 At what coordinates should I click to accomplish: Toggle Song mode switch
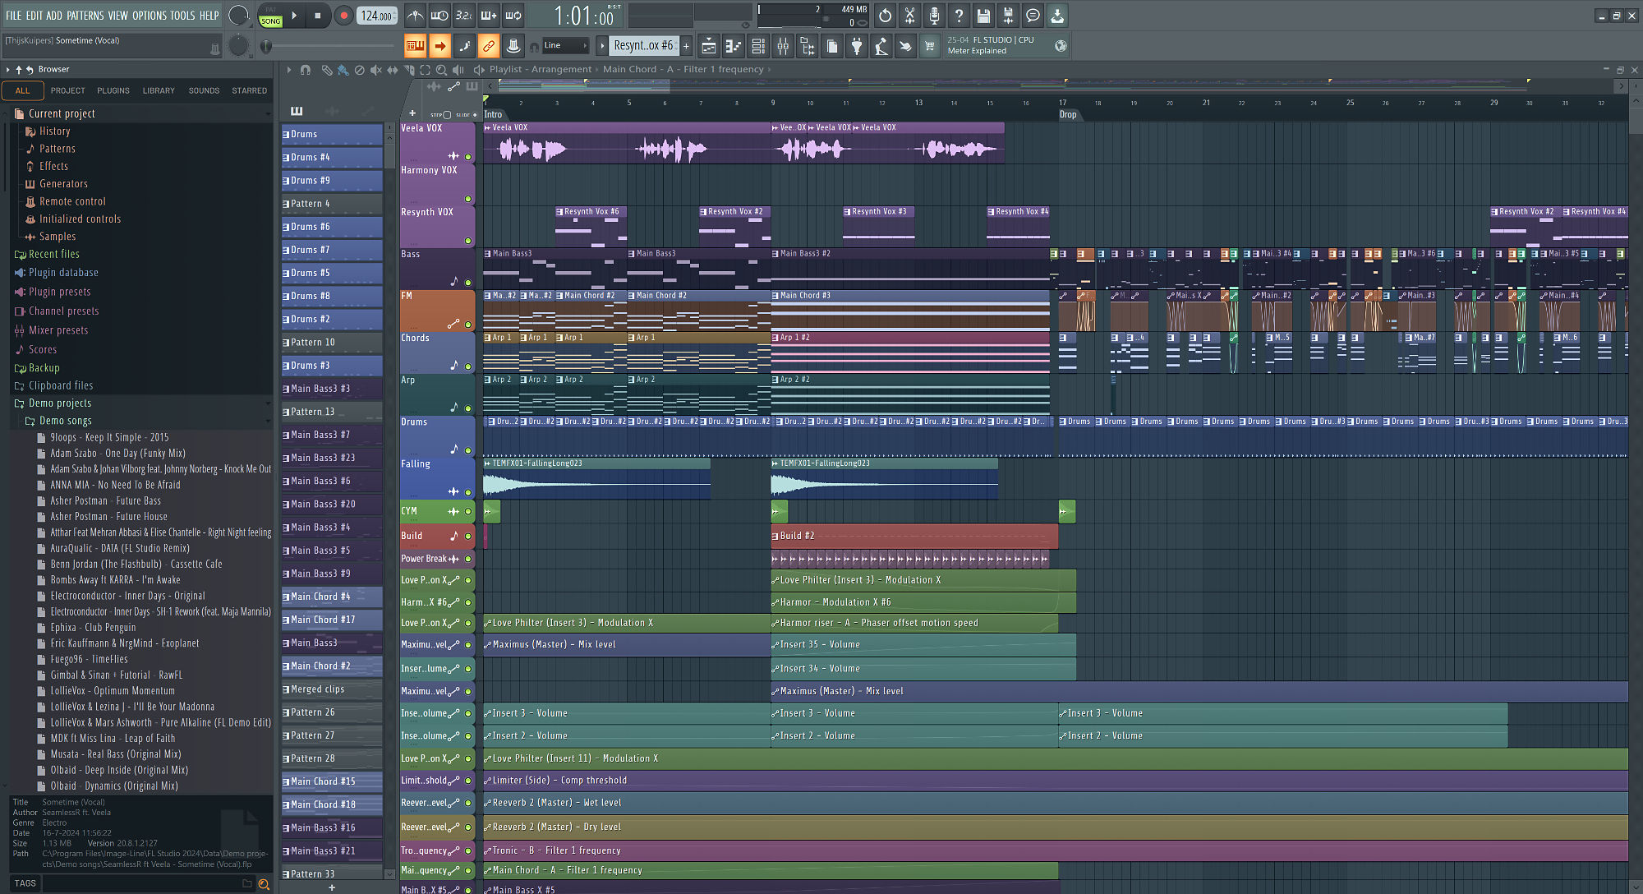point(271,16)
